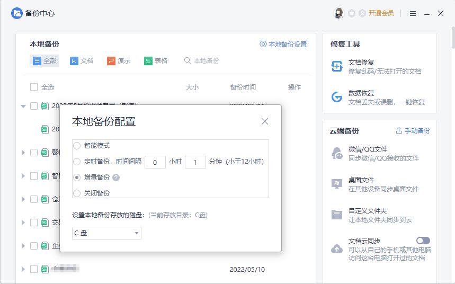Click the spreadsheet file icon in the first row
The height and width of the screenshot is (284, 455).
pos(44,106)
